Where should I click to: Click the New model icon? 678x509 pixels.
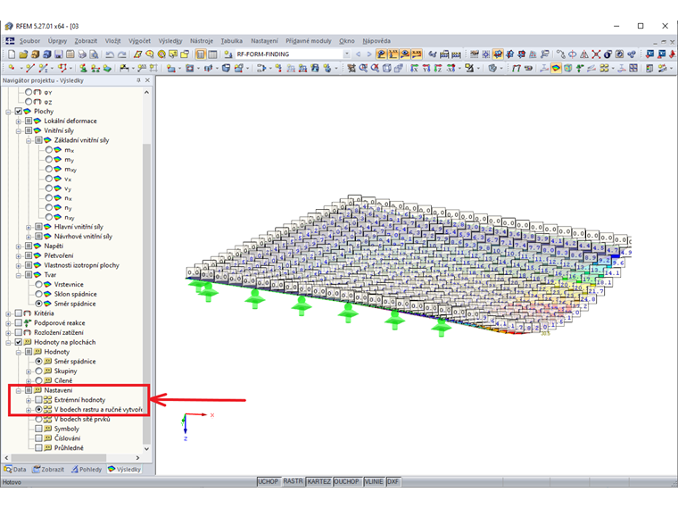12,54
